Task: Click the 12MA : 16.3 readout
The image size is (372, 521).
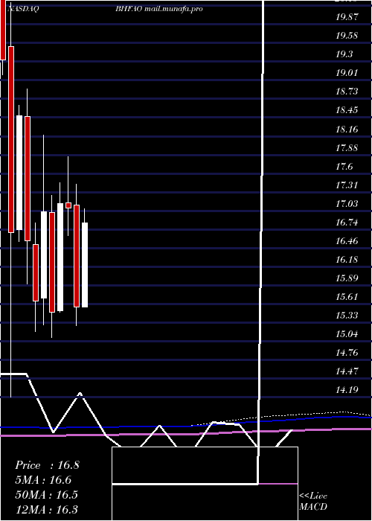Action: [x=46, y=509]
